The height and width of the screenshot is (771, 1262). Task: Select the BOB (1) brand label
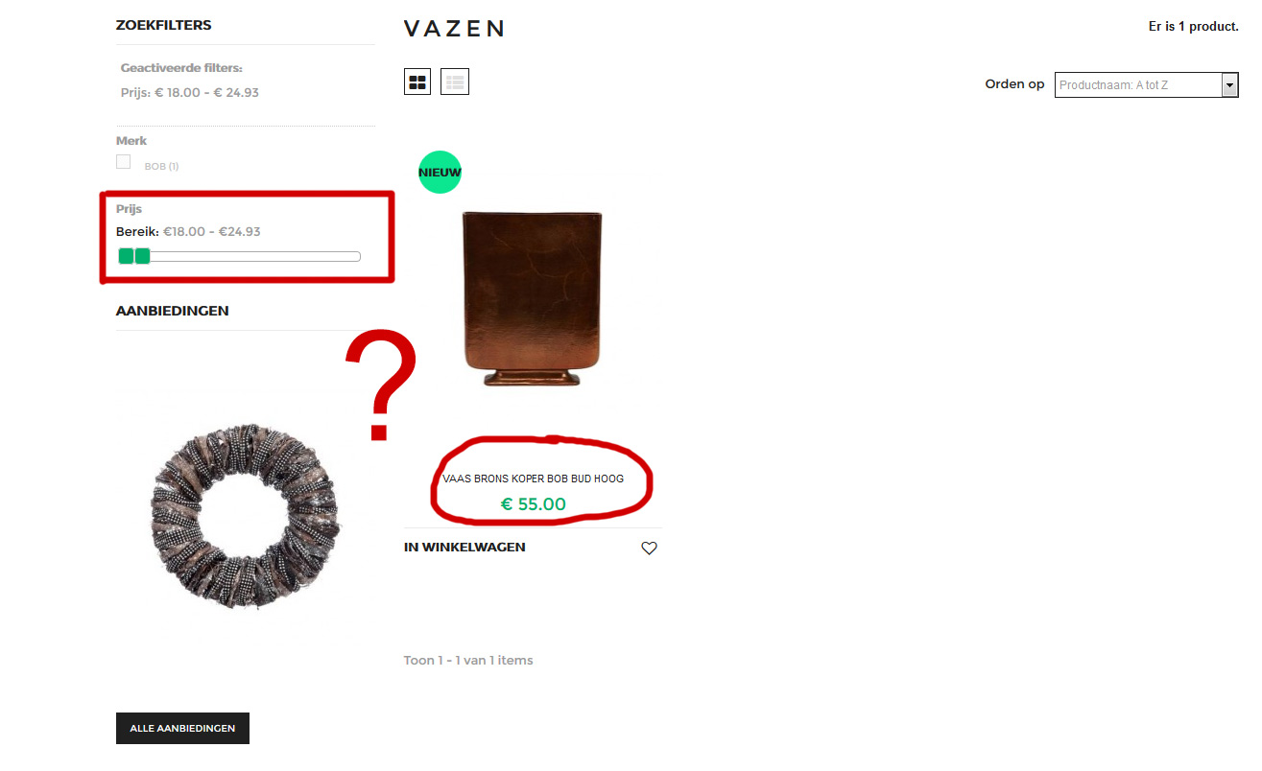[x=161, y=166]
